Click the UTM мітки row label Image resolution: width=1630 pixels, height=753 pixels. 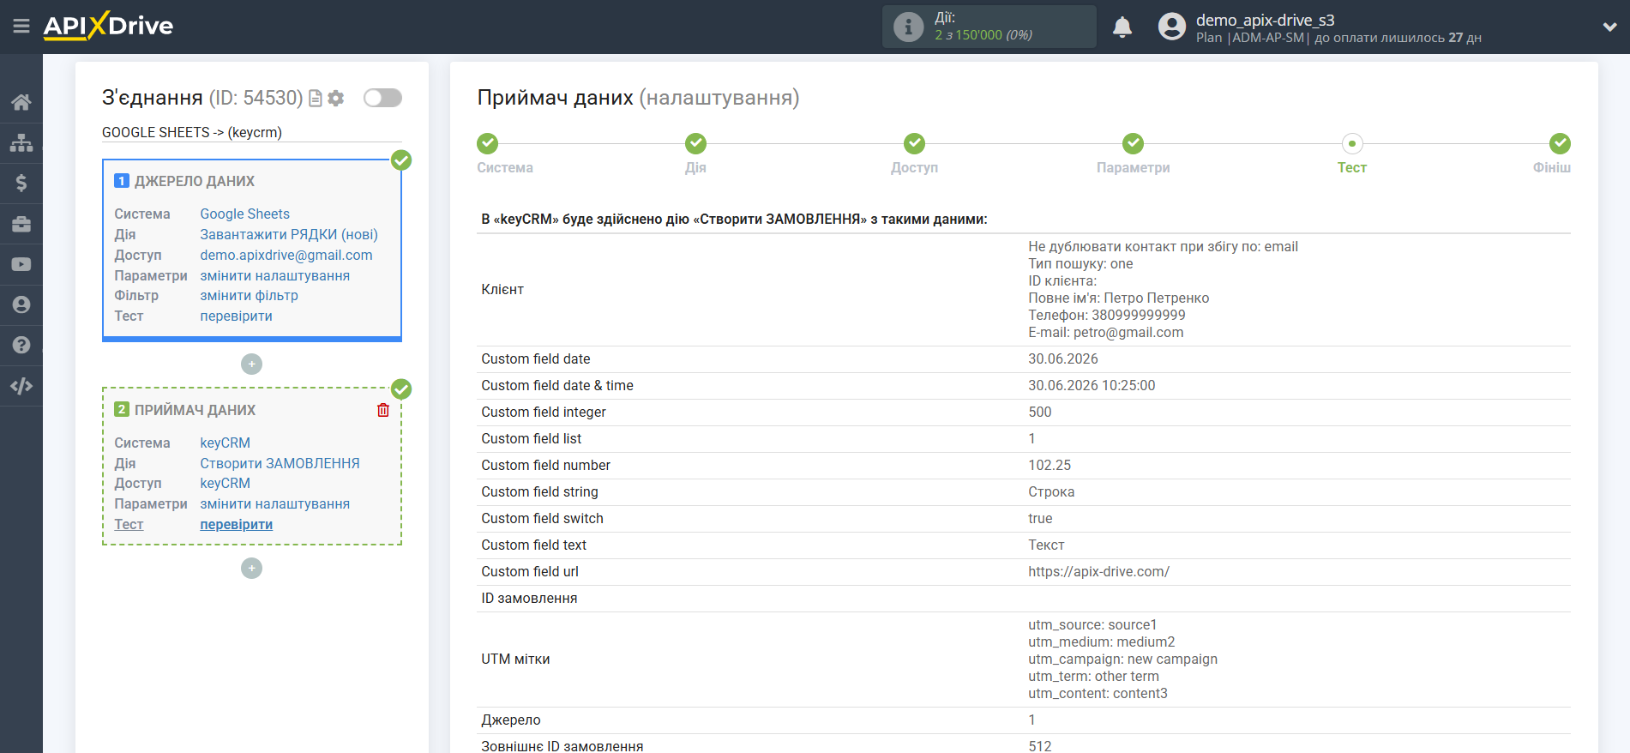click(515, 660)
